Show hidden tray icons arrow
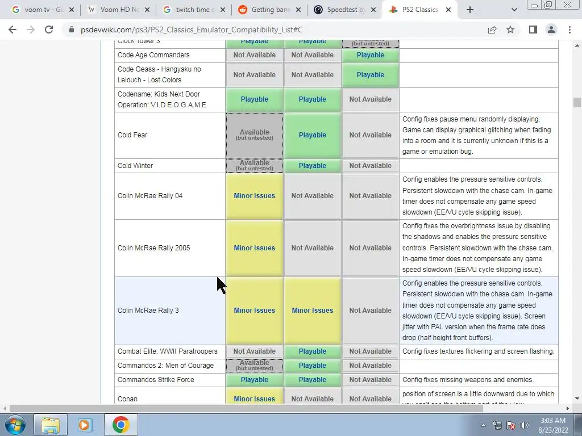 (483, 425)
